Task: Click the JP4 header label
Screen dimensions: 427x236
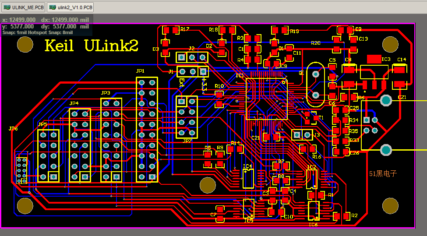Action: (74, 103)
